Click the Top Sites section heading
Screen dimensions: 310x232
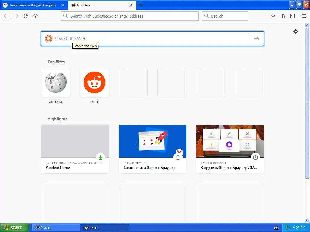tap(56, 62)
